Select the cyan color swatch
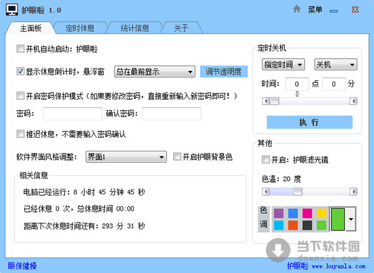This screenshot has height=273, width=374. (279, 225)
